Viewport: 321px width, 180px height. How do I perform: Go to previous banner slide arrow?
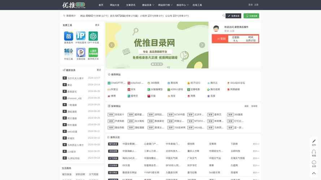tap(112, 45)
